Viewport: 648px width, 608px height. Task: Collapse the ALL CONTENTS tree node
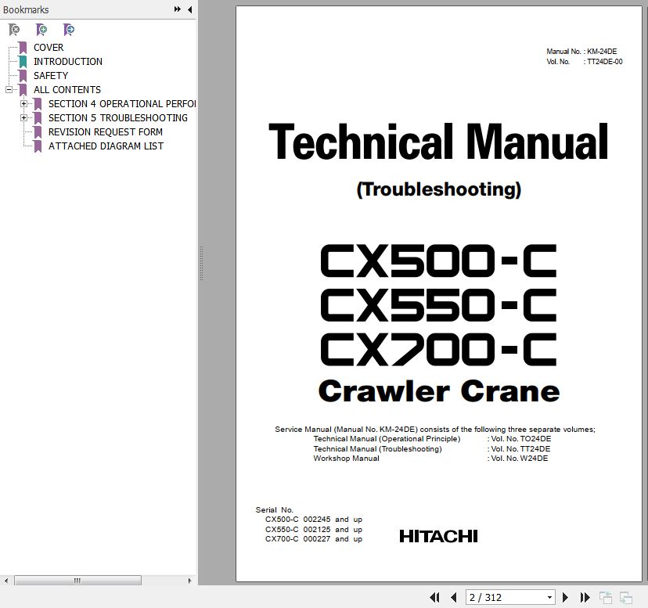pos(9,89)
